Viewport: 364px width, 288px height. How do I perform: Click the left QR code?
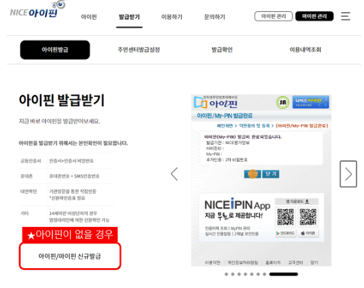[286, 217]
